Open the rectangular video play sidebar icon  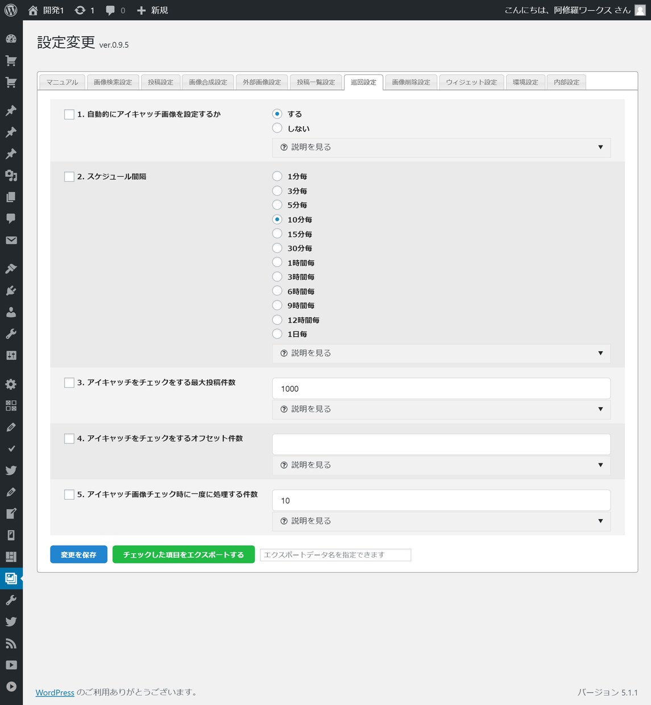(11, 665)
